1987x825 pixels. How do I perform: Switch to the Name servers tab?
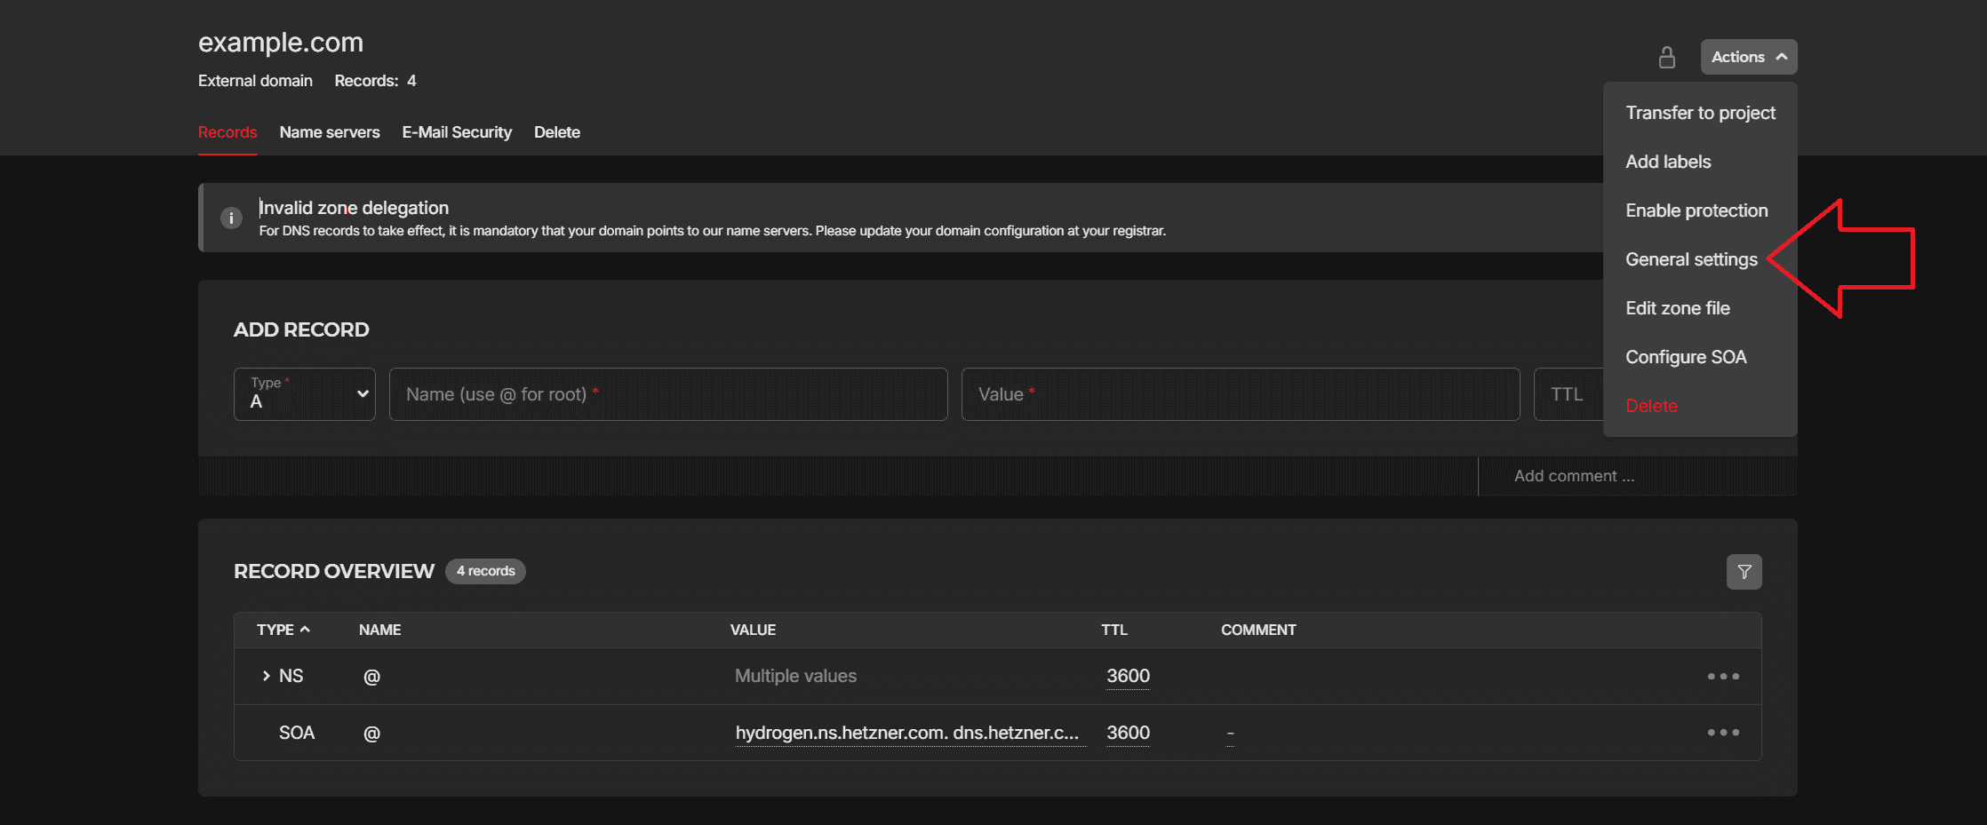329,132
